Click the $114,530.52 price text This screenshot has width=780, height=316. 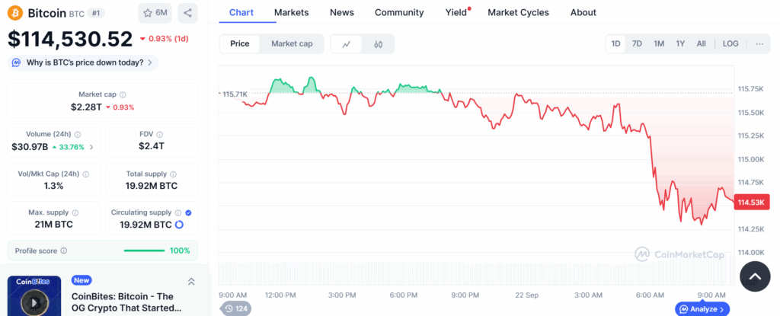pos(70,39)
